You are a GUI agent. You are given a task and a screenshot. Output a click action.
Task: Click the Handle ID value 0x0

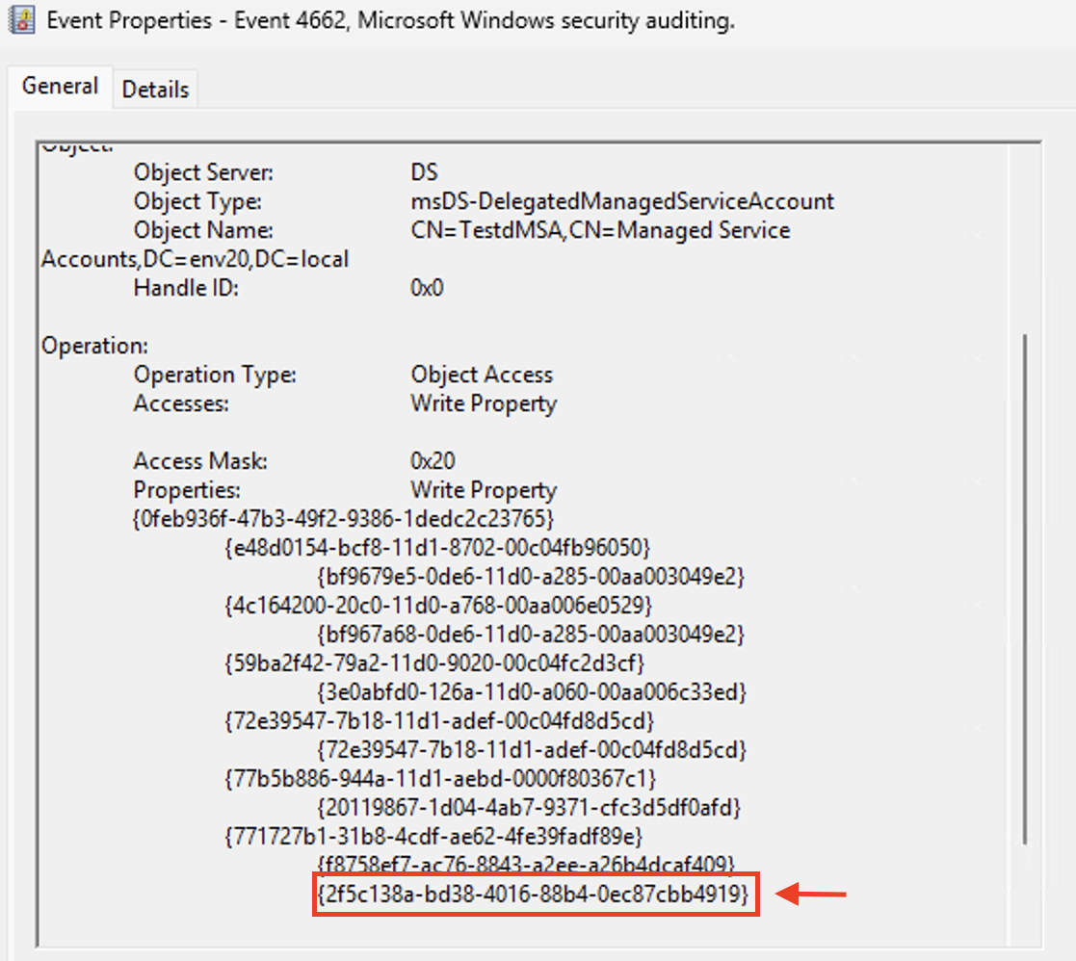[427, 287]
